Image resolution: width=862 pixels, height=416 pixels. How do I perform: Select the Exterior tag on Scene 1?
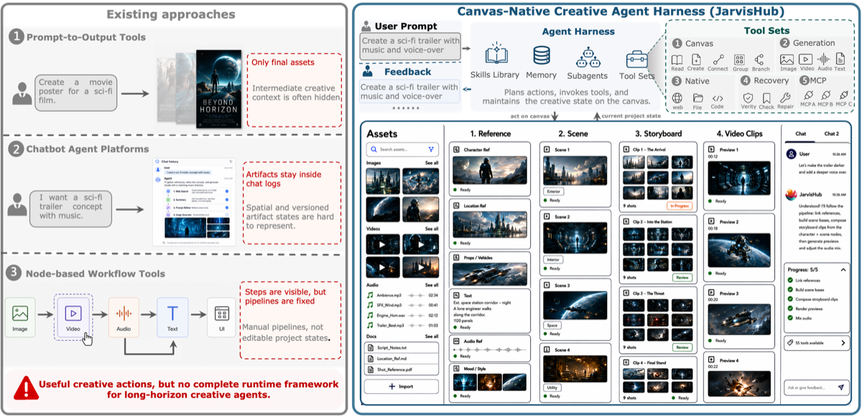point(555,192)
